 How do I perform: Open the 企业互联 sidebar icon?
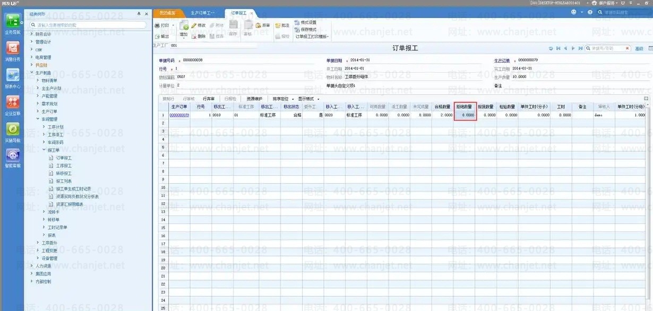(x=13, y=102)
